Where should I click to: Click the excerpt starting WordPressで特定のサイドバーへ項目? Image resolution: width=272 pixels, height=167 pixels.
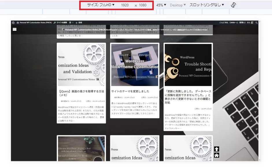pyautogui.click(x=81, y=114)
